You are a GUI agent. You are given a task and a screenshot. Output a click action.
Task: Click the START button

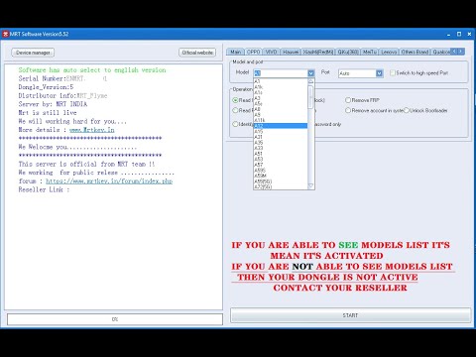tap(350, 315)
